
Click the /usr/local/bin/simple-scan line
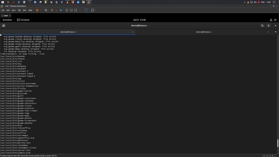pos(15,153)
